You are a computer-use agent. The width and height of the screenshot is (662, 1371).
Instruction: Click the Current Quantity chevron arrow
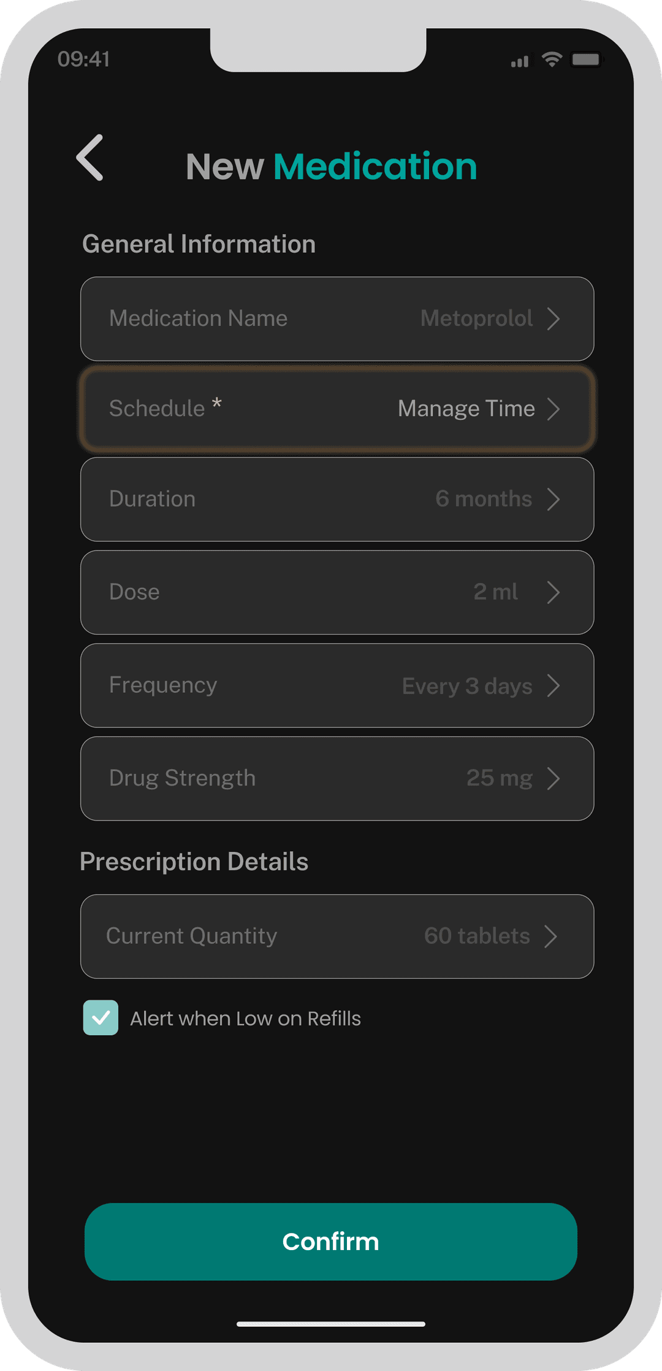(551, 937)
